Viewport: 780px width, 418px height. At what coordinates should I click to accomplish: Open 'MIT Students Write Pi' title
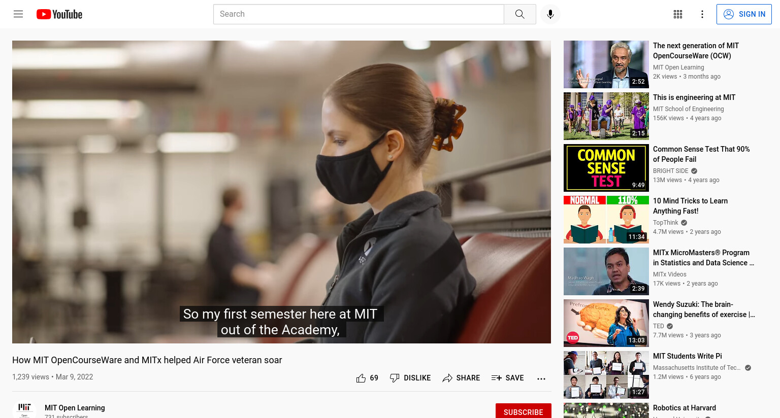pos(688,356)
